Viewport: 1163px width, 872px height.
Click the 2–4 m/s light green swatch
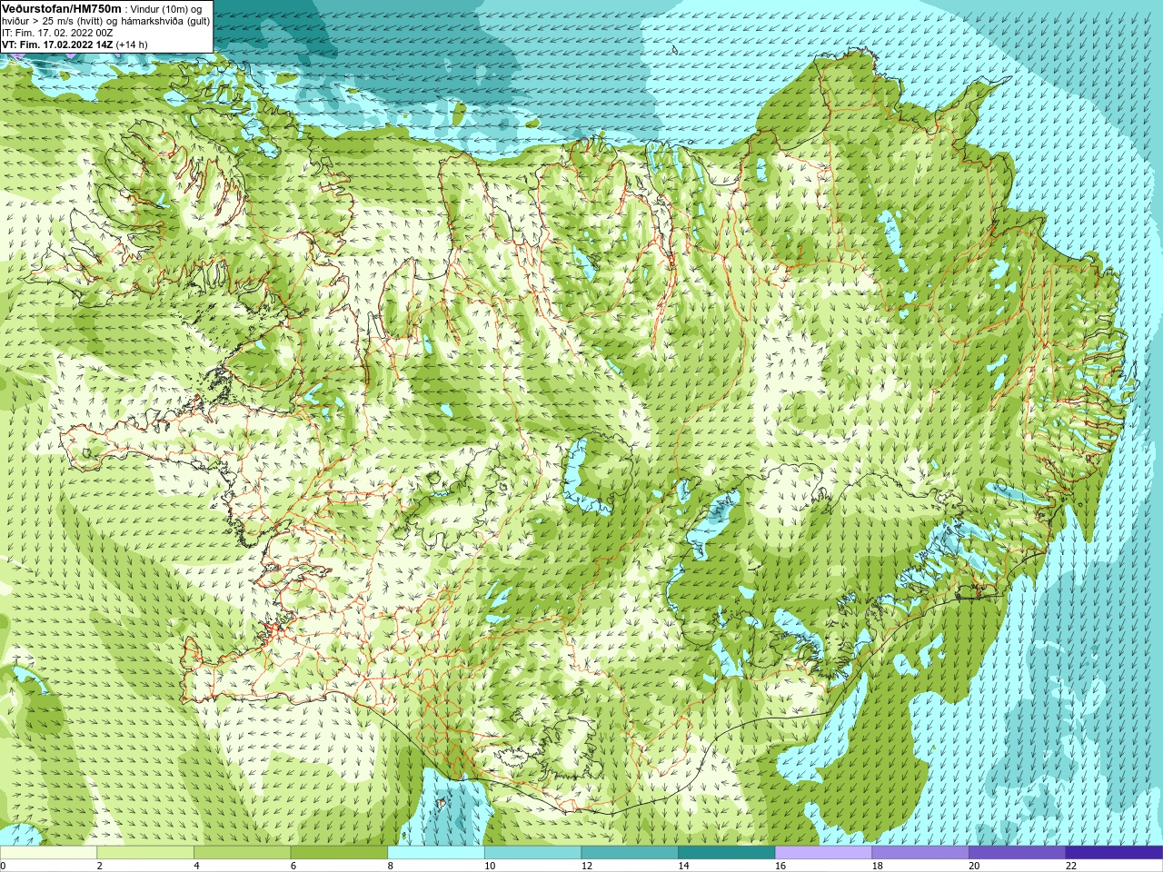pos(145,853)
